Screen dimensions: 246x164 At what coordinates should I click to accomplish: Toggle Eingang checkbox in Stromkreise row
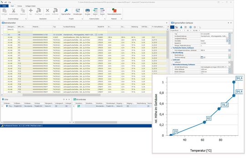[128, 106]
